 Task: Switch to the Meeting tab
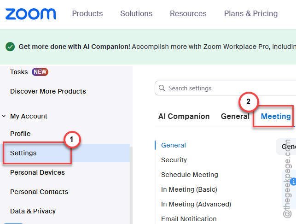(276, 116)
